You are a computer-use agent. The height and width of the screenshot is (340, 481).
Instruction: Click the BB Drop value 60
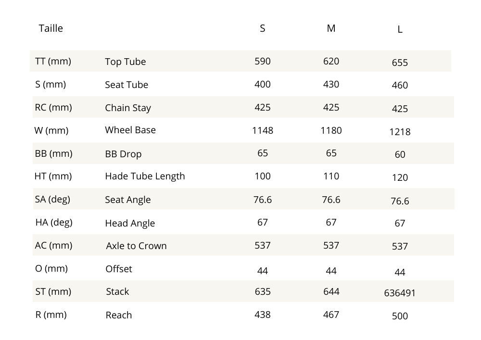[400, 154]
